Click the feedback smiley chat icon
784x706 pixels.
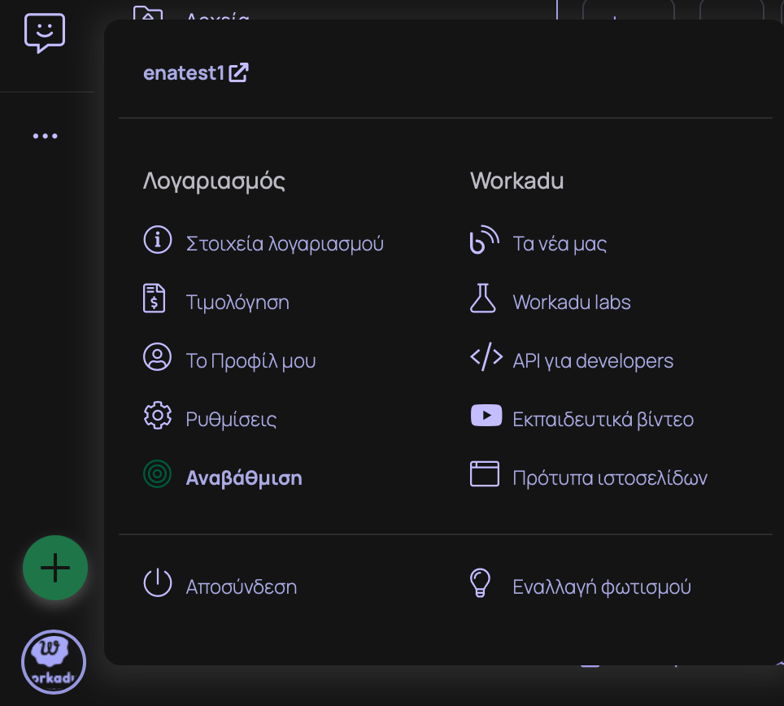click(45, 33)
